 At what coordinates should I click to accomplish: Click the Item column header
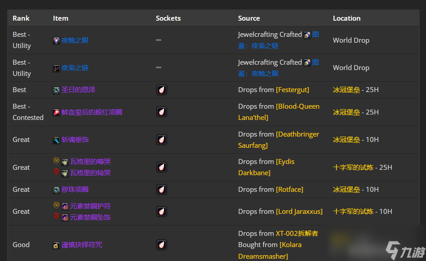tap(61, 18)
